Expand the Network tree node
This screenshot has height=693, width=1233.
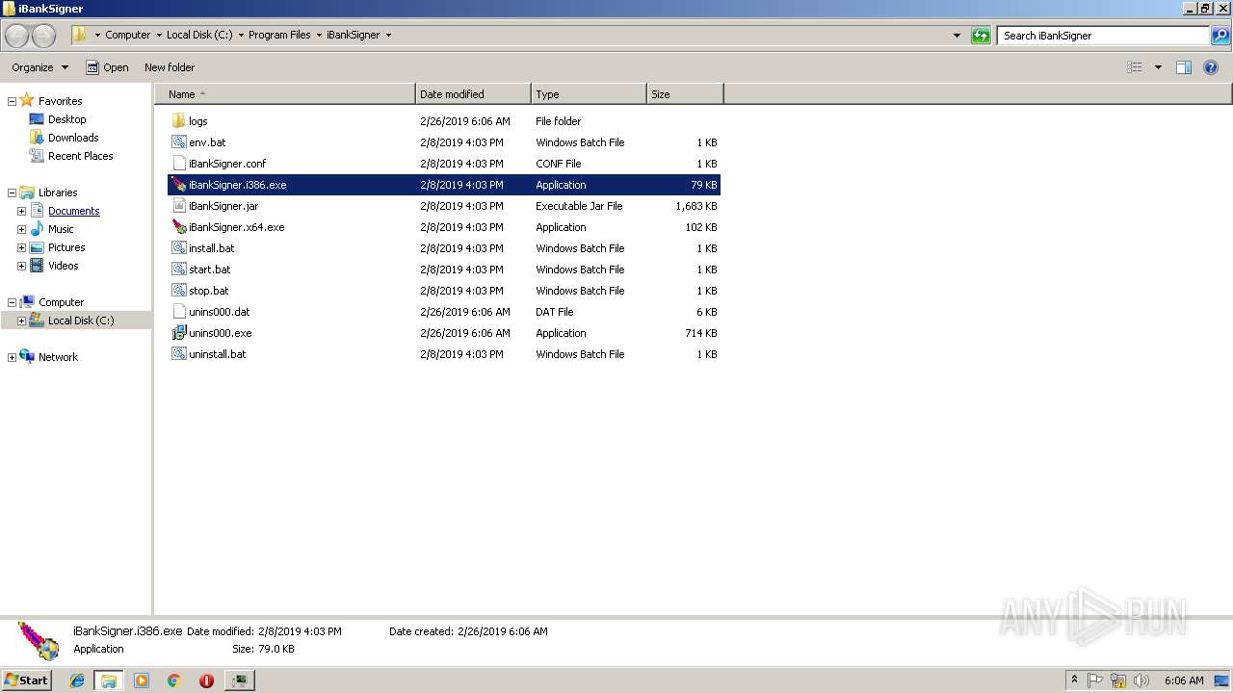coord(12,357)
